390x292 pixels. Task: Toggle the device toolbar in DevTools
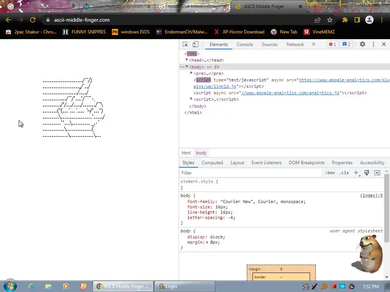tap(195, 44)
